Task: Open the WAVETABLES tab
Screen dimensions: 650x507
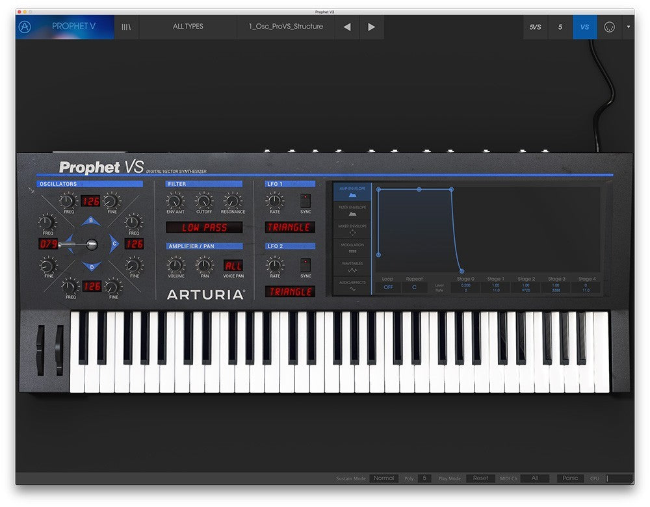Action: click(352, 266)
